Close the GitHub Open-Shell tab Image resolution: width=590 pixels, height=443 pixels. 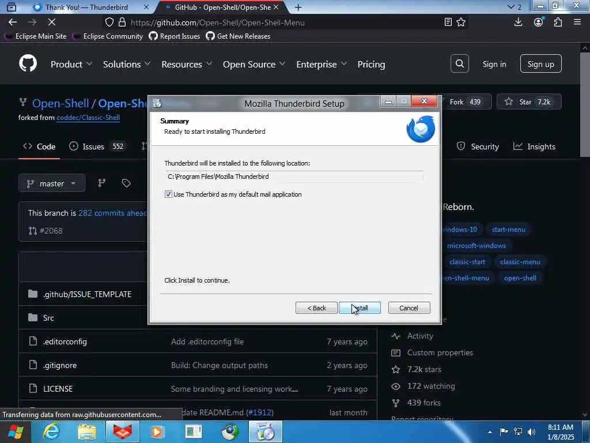click(276, 7)
